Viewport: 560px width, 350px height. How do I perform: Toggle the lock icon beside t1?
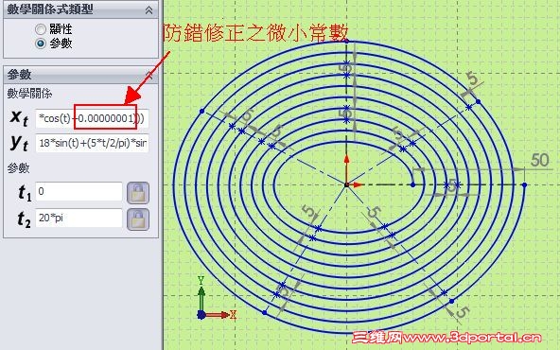(138, 193)
